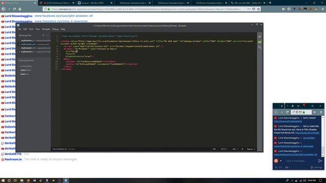The image size is (326, 183).
Task: Open the freesims4.xyz link in main chat
Action: point(61,21)
